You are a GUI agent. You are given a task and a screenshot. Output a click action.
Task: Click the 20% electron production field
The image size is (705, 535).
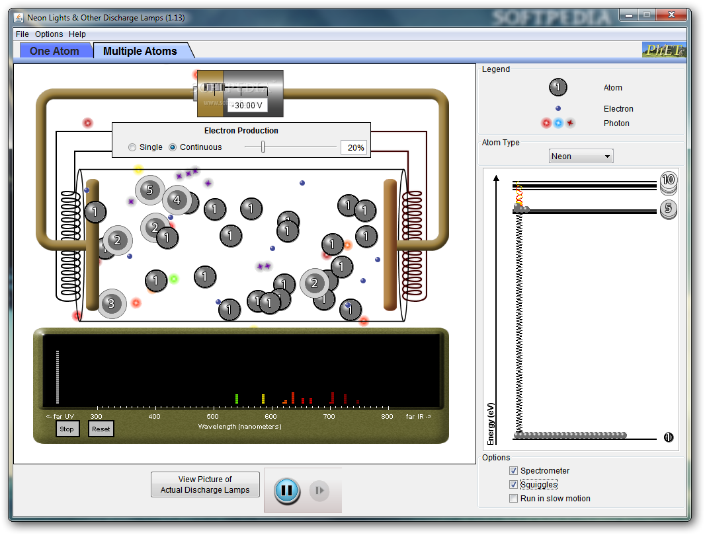(354, 147)
